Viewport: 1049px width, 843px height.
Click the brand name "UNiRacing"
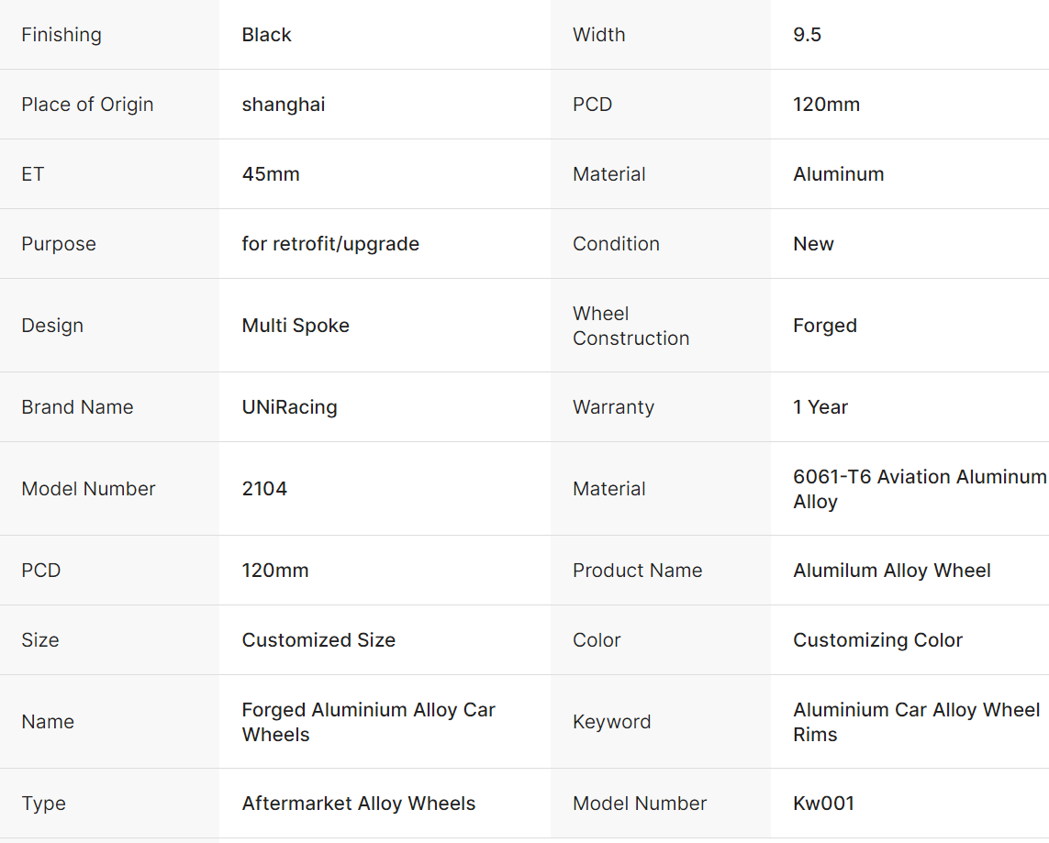pyautogui.click(x=289, y=407)
